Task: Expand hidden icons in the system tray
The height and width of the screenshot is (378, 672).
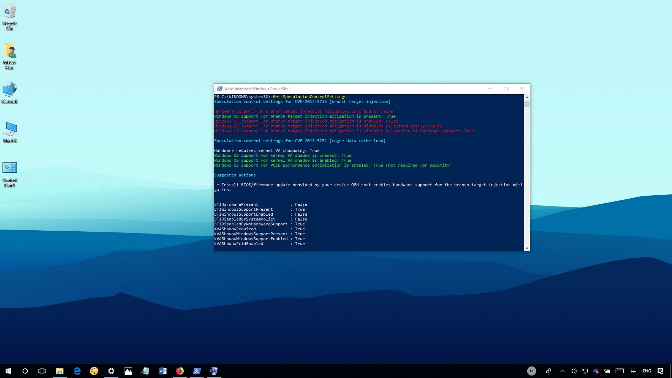Action: pos(562,371)
